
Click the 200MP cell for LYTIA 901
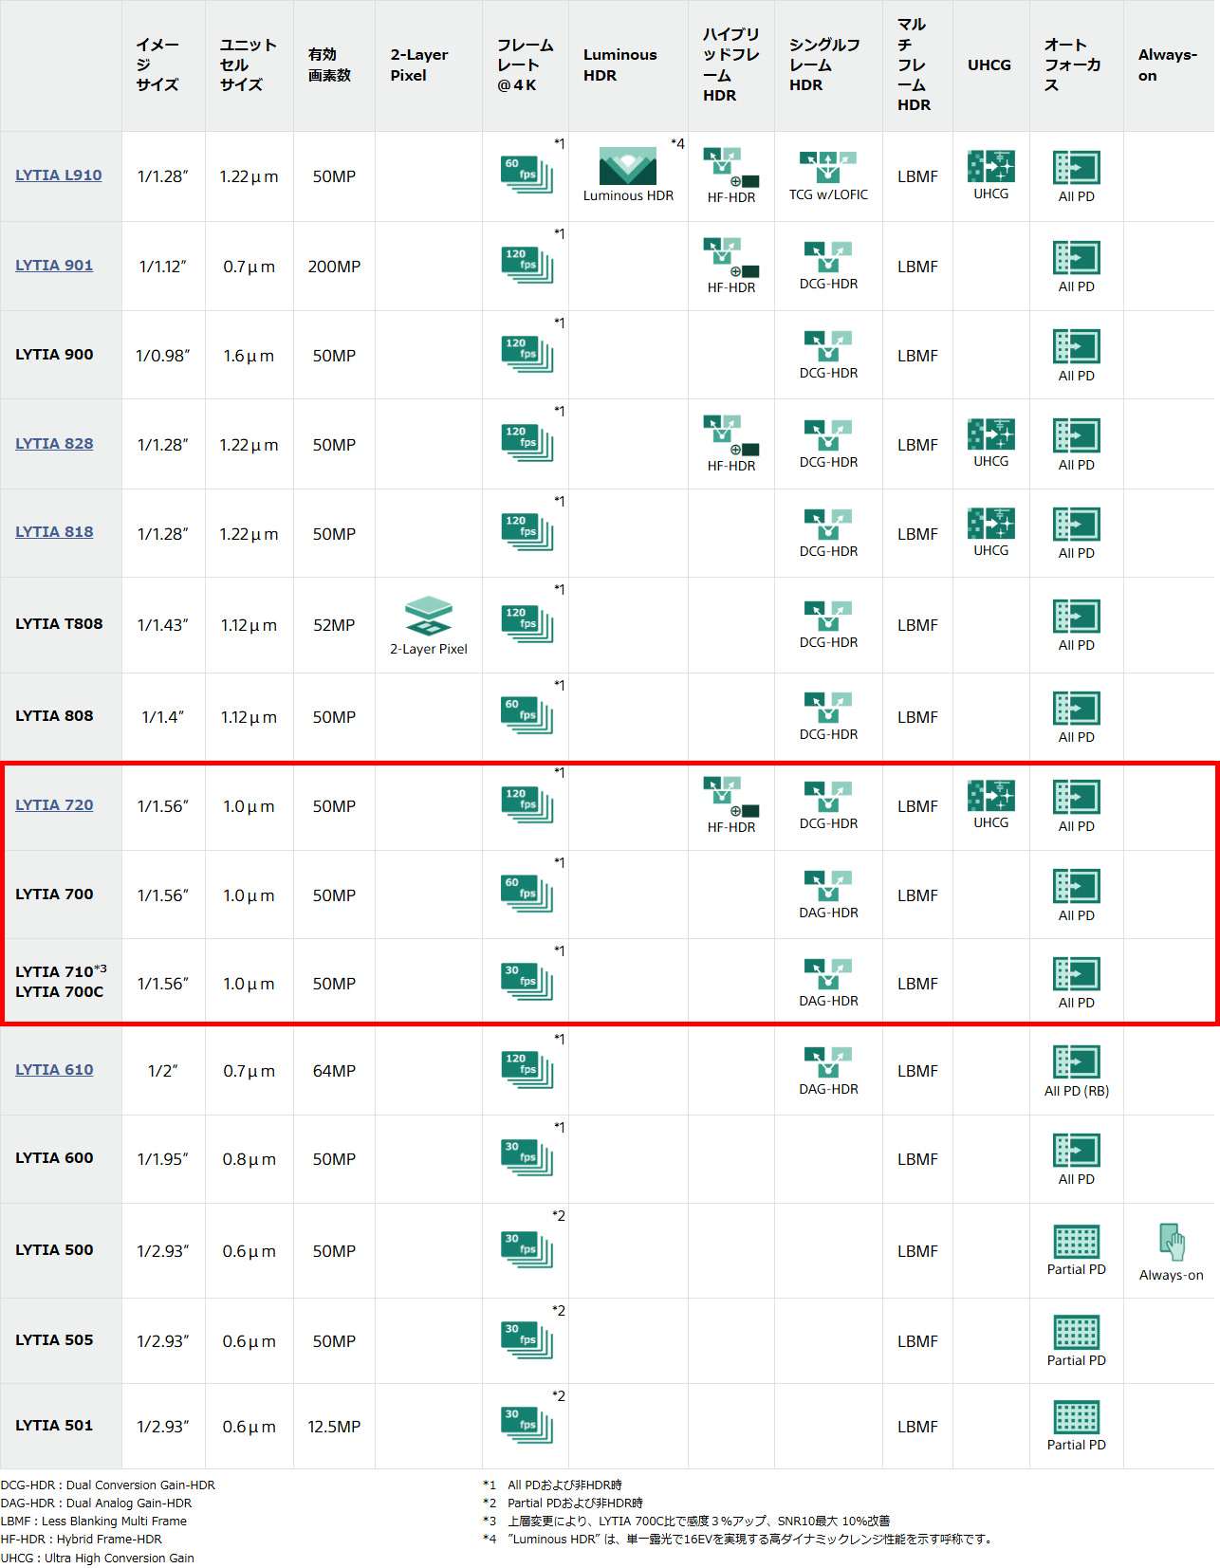pos(334,267)
